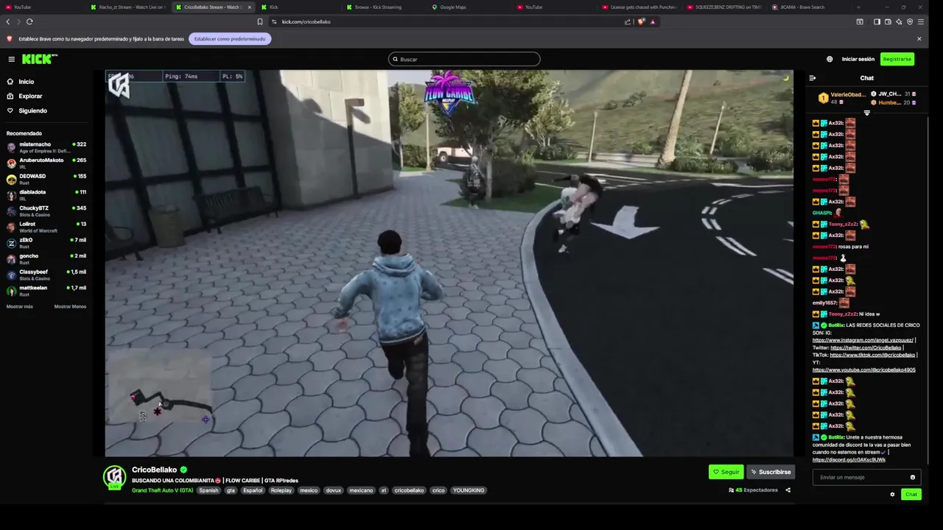
Task: Open recommended channel Classybeef
Action: coord(46,275)
